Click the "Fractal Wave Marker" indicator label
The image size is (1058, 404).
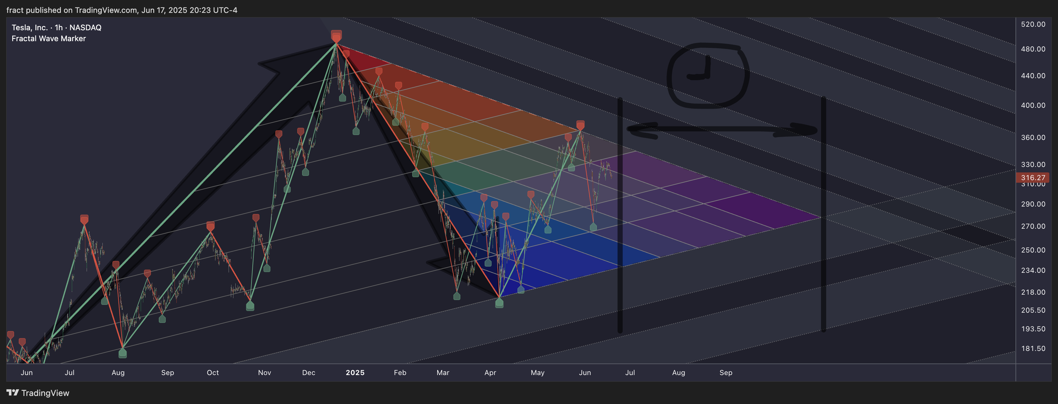pos(49,39)
